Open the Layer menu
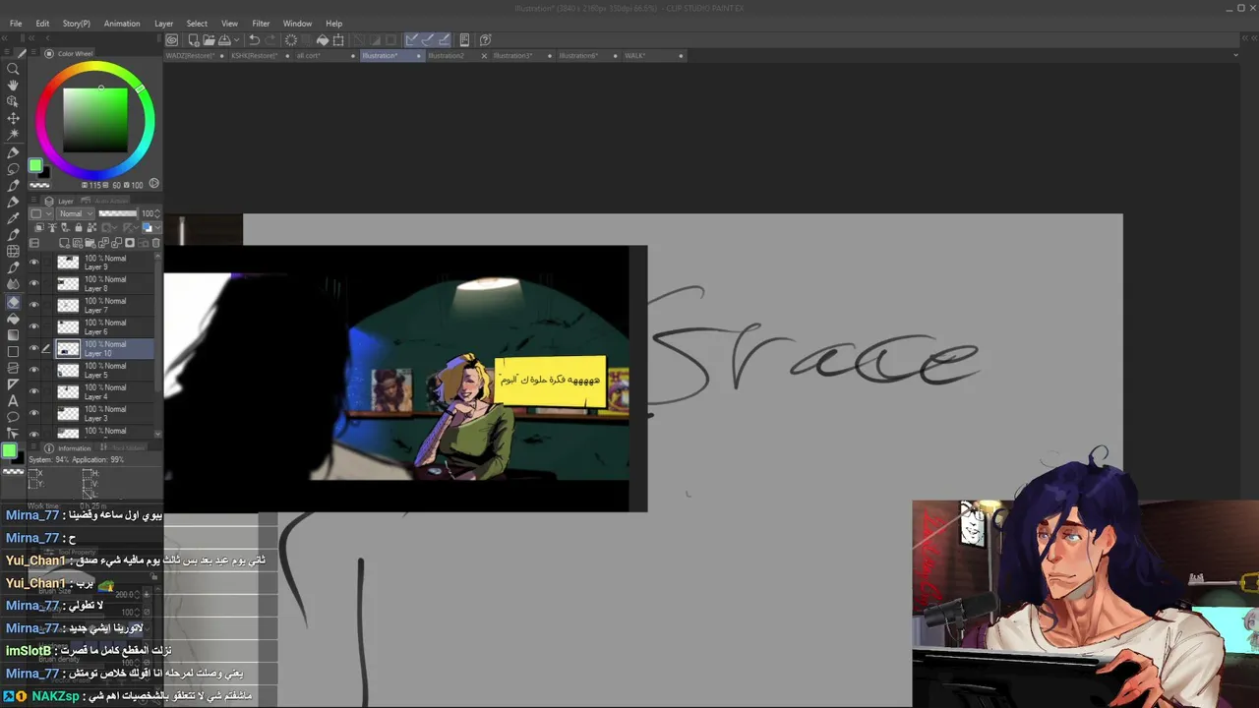The image size is (1259, 708). (163, 24)
